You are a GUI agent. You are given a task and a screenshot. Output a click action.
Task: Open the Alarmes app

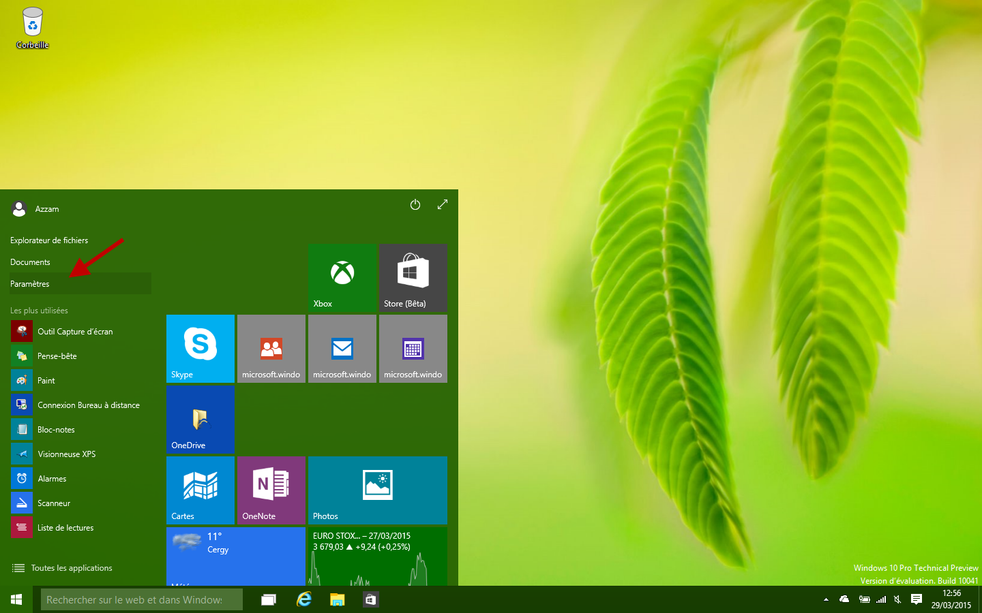[x=80, y=478]
